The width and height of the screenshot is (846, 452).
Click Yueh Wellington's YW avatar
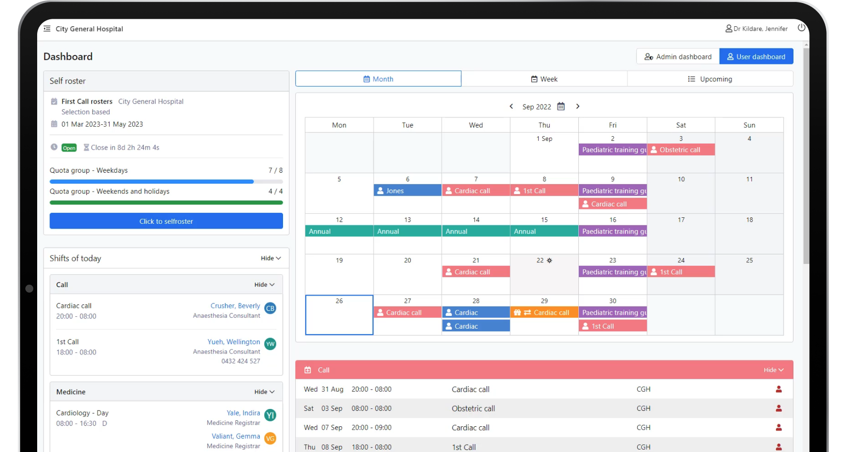[270, 344]
